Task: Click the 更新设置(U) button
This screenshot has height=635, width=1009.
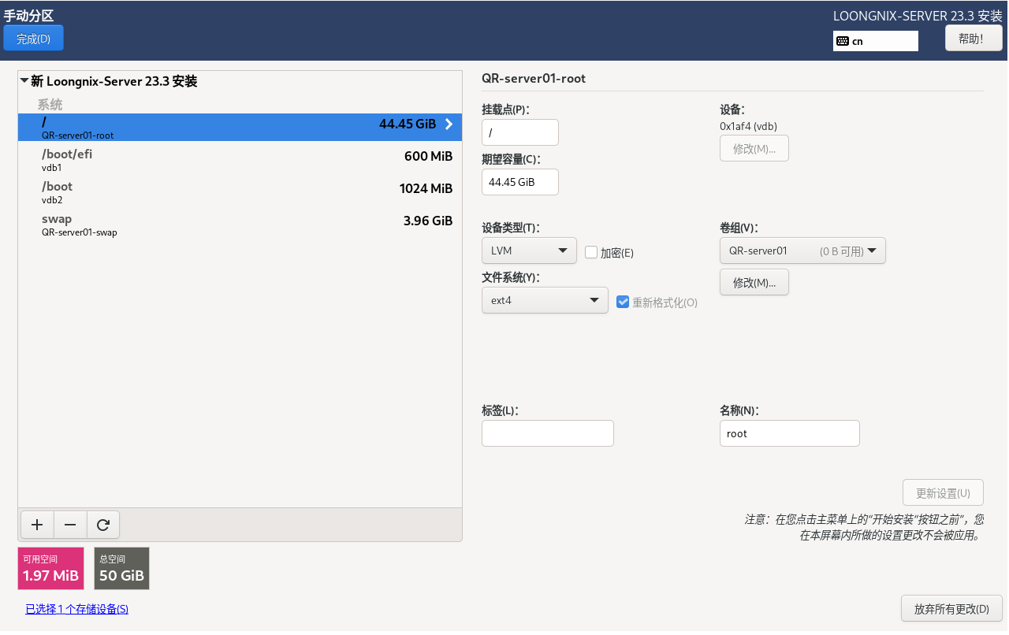Action: (943, 492)
